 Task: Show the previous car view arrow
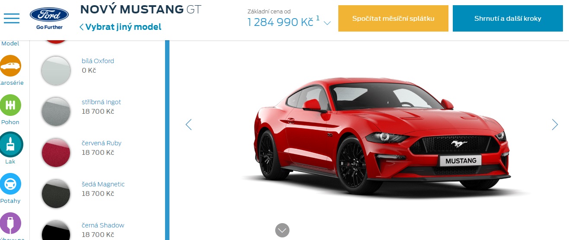pyautogui.click(x=188, y=125)
